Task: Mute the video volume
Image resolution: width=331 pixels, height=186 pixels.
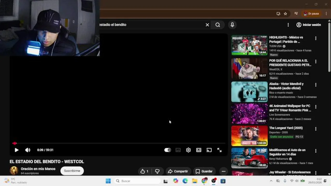Action: [28, 150]
